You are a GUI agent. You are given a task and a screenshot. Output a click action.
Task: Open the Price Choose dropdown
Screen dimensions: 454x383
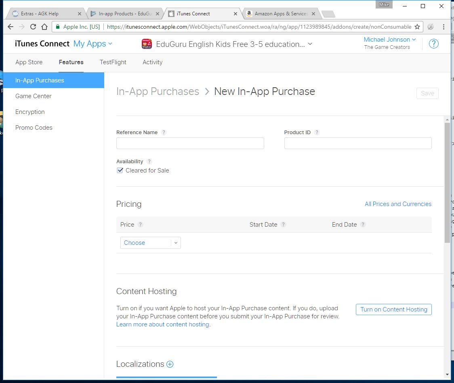point(150,243)
